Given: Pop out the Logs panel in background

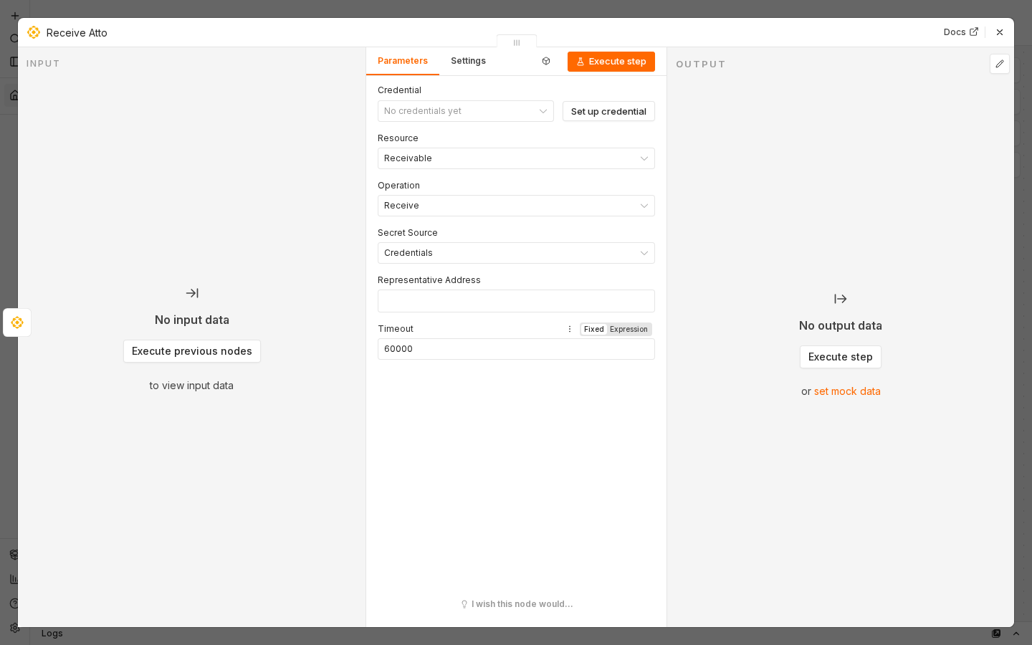Looking at the screenshot, I should pos(996,634).
